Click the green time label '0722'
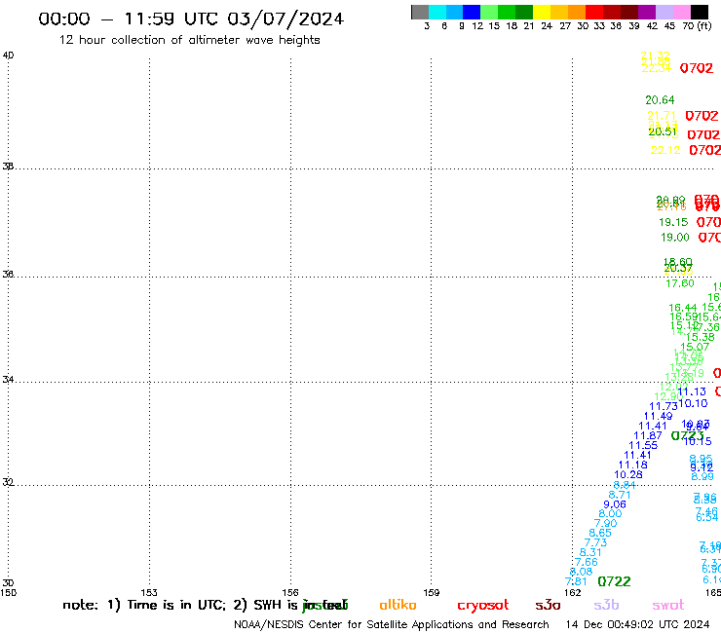Image resolution: width=721 pixels, height=633 pixels. tap(614, 581)
